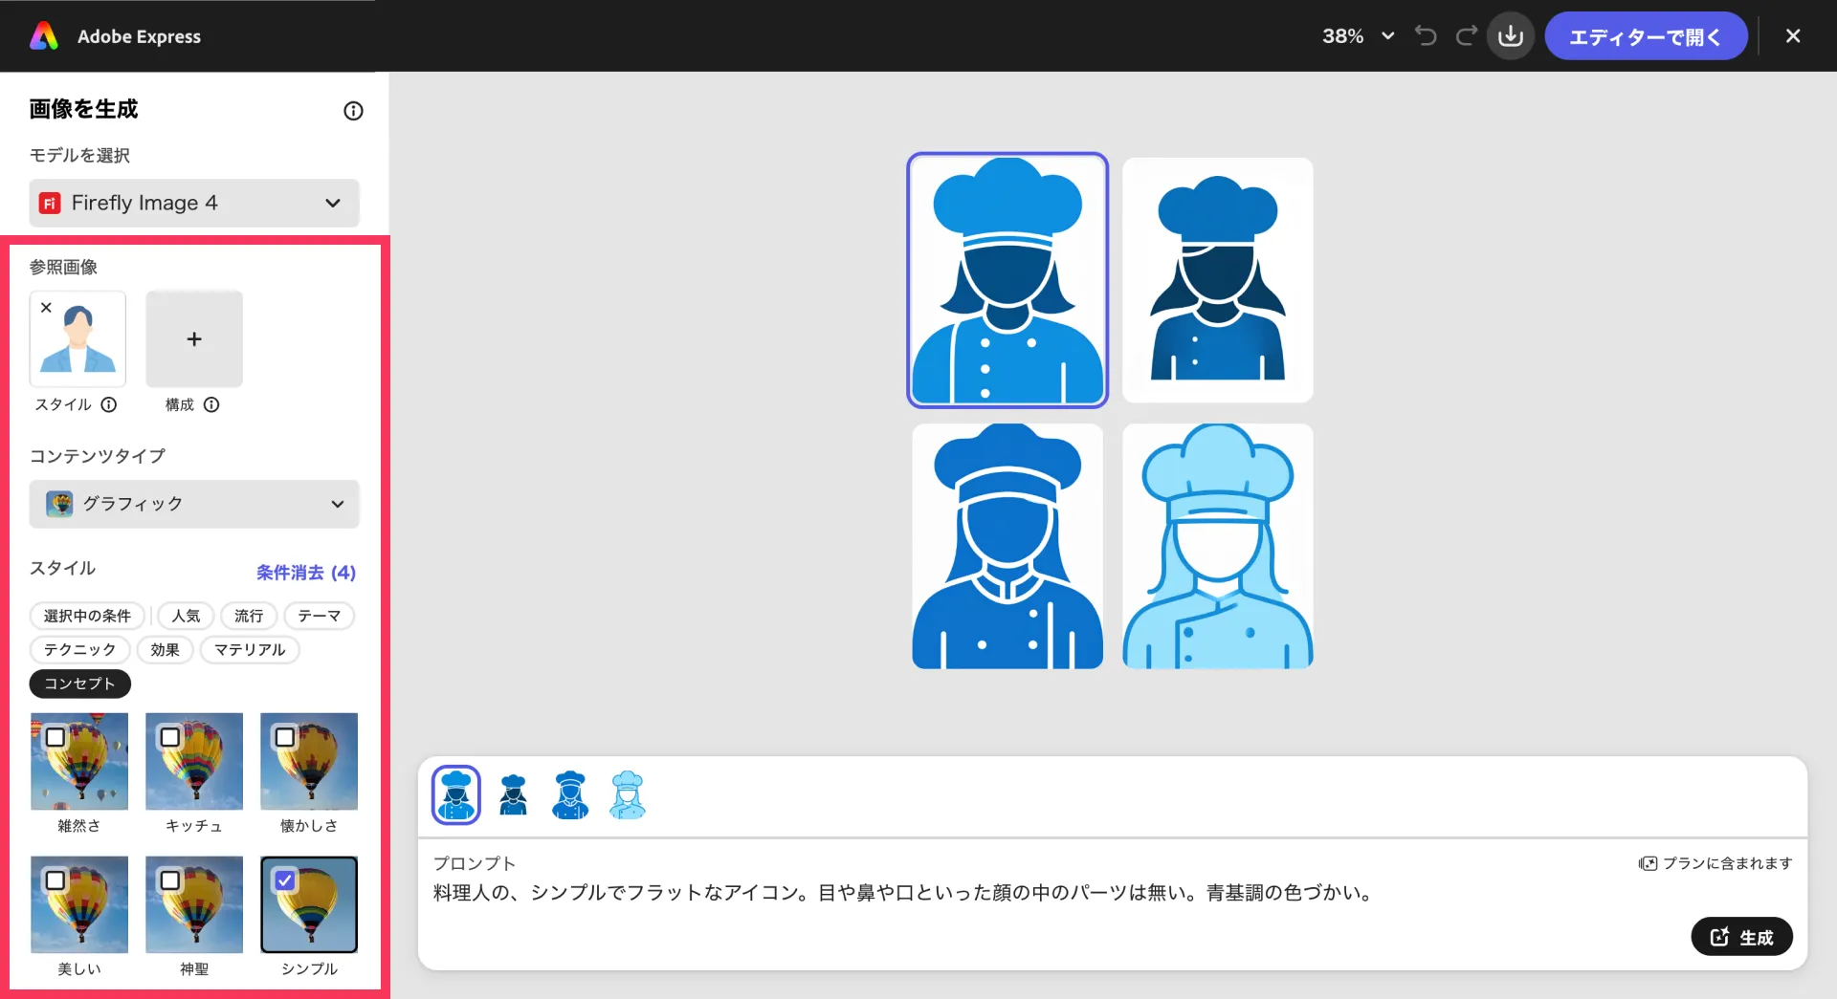
Task: Click the Adobe Express logo
Action: 44,36
